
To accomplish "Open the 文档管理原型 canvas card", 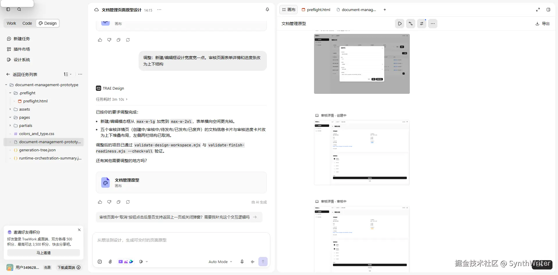I will pos(181,182).
